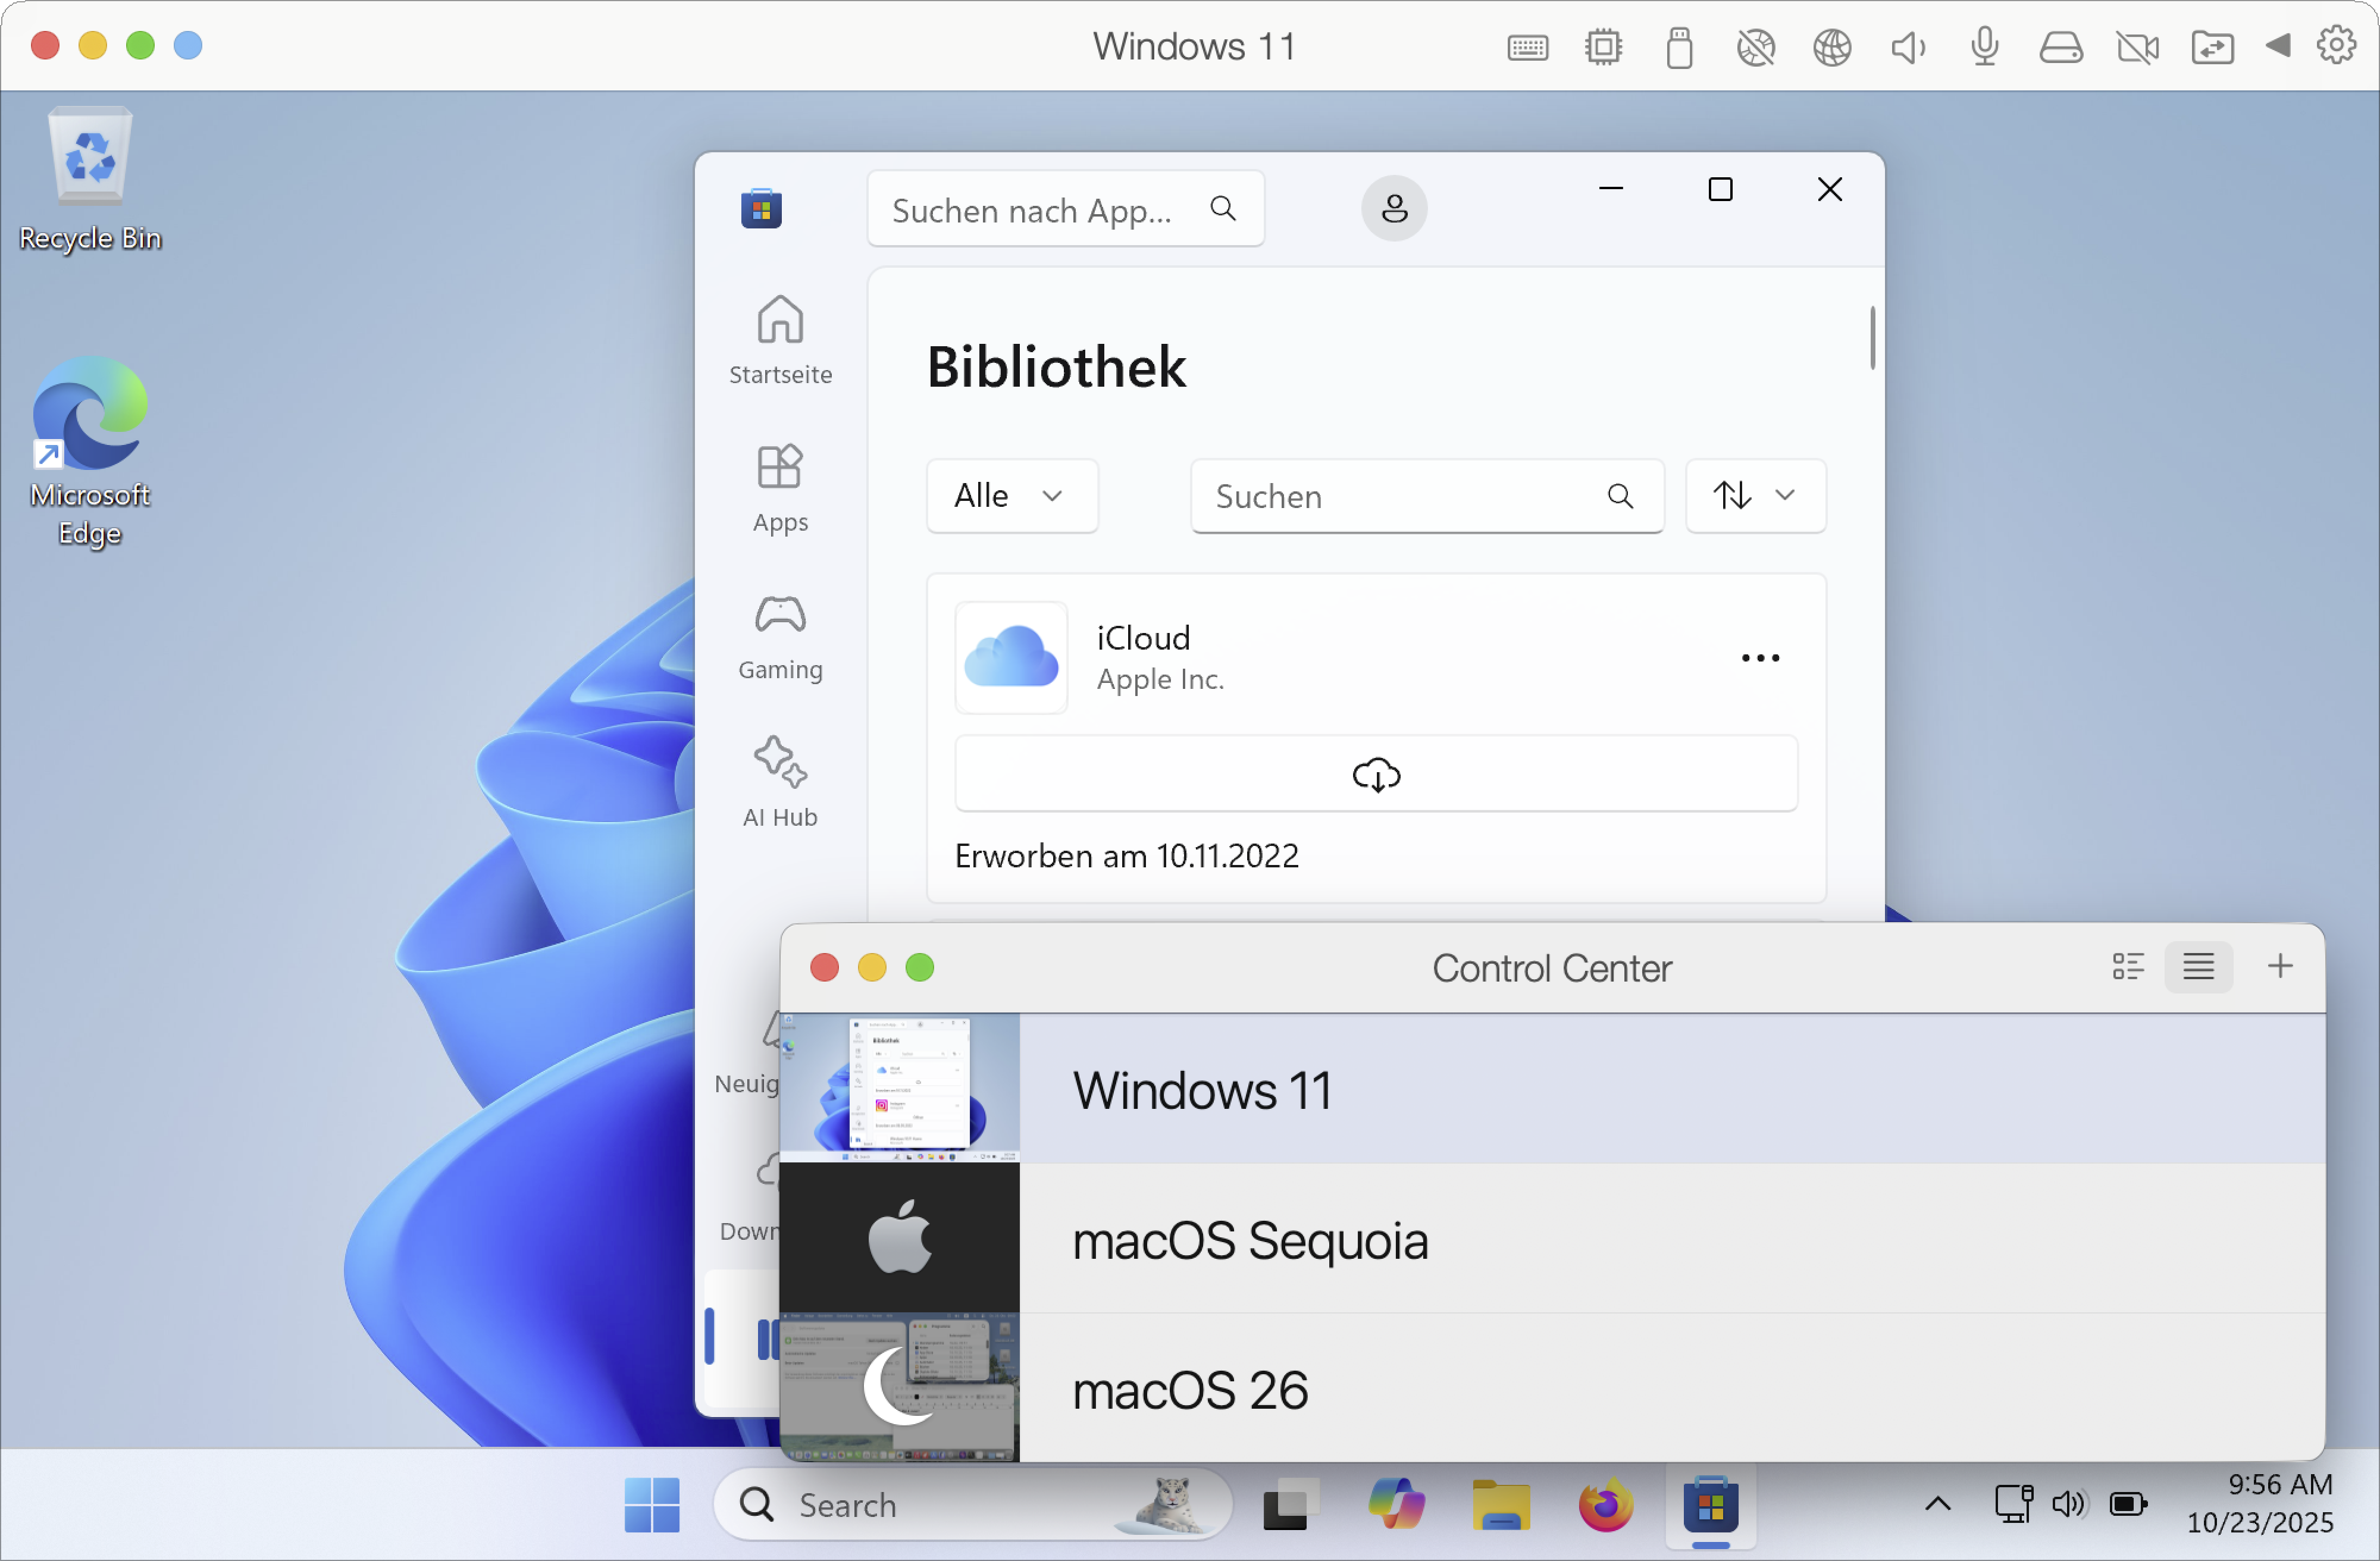Click the Store content vertical scrollbar
This screenshot has height=1561, width=2380.
[x=1872, y=338]
